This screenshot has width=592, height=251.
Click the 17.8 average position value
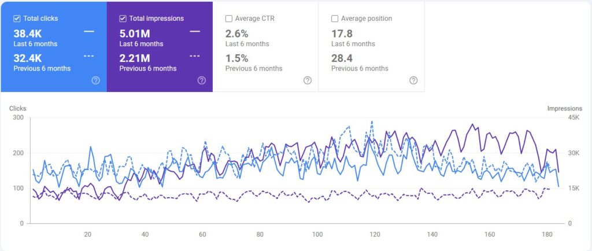coord(342,32)
